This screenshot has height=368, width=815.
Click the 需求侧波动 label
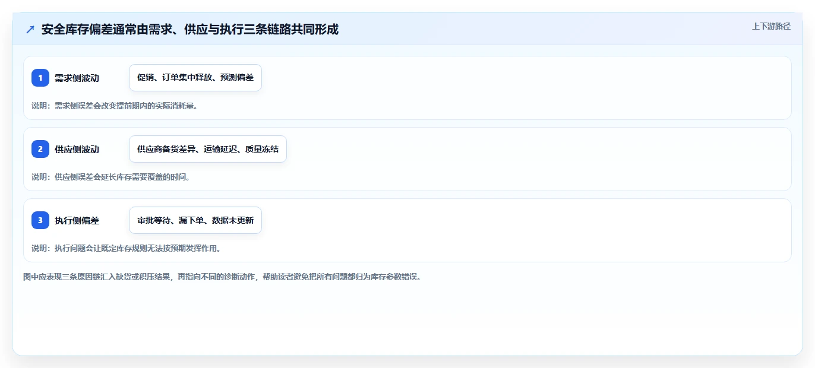point(77,78)
